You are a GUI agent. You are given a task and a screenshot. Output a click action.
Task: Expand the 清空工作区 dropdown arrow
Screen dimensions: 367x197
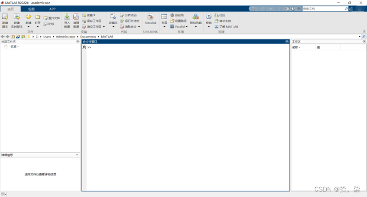click(104, 27)
